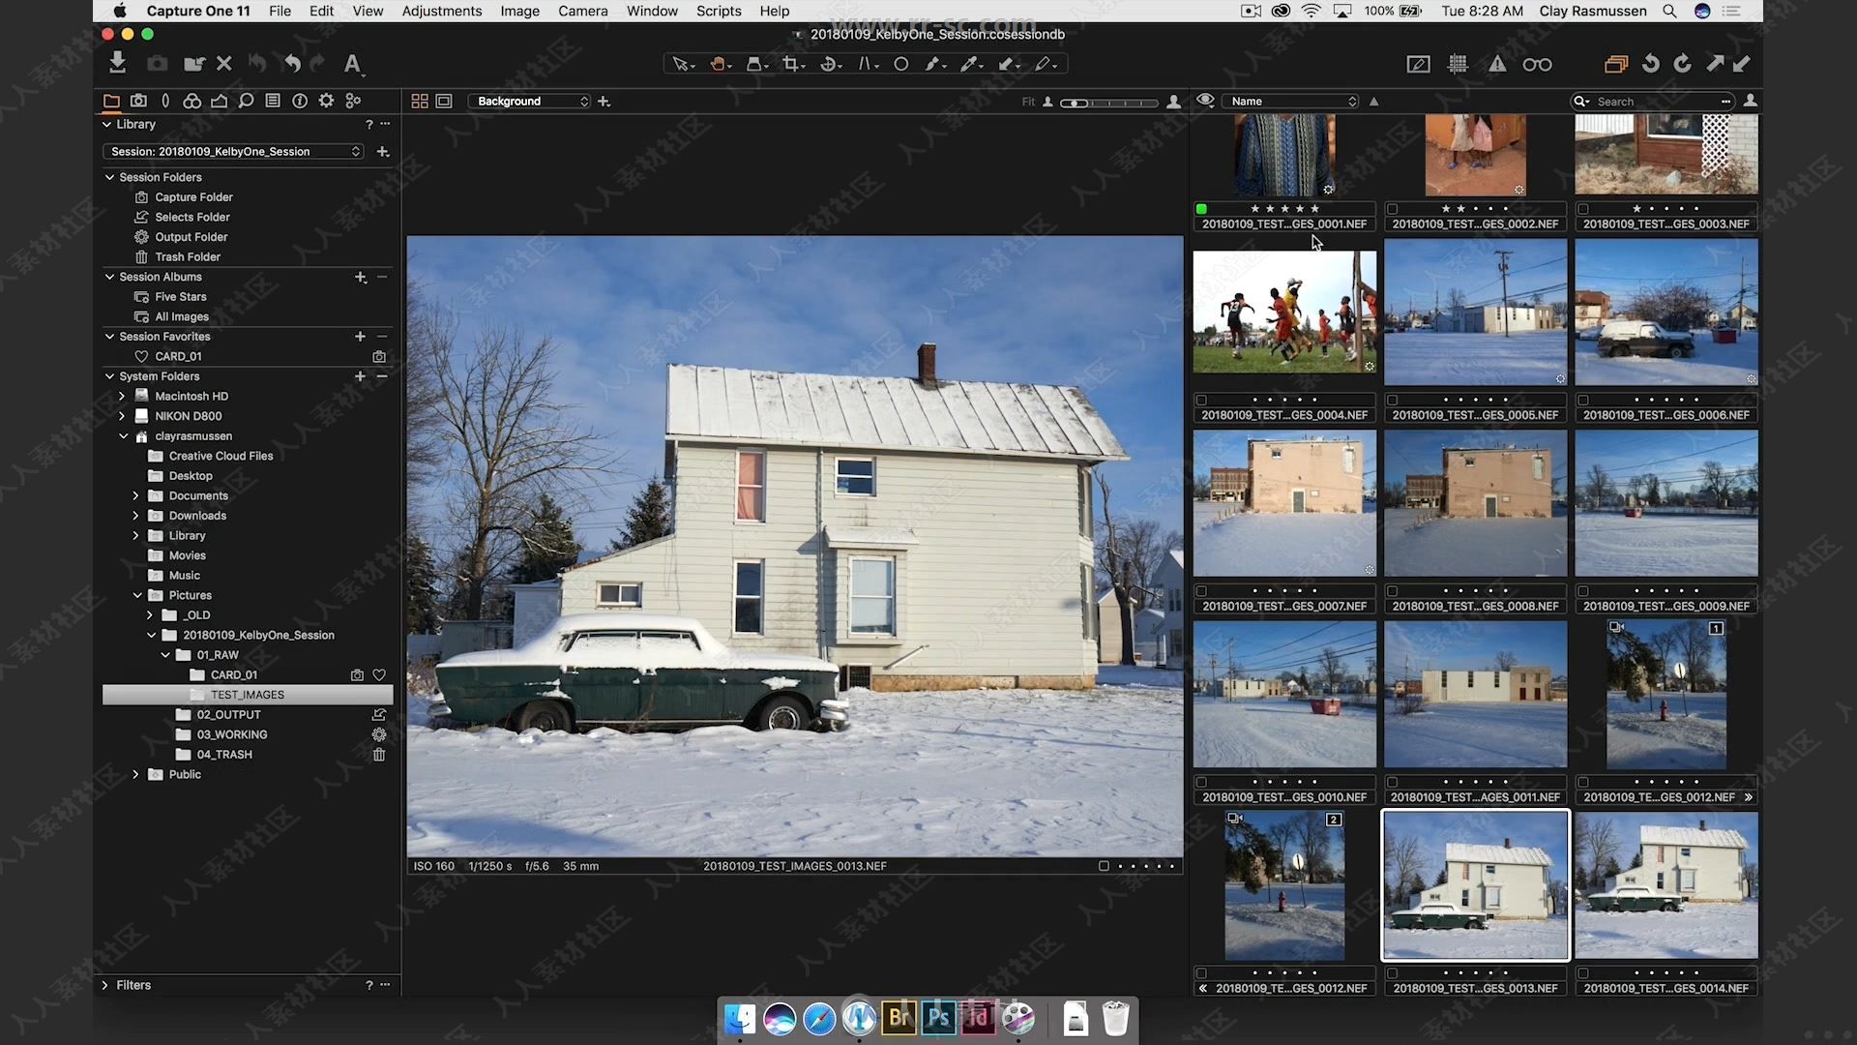Image resolution: width=1857 pixels, height=1045 pixels.
Task: Select the crop tool in toolbar
Action: (x=793, y=64)
